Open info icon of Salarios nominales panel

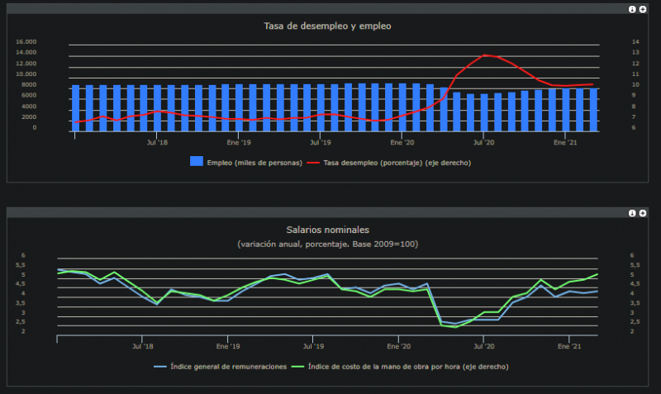click(x=633, y=213)
